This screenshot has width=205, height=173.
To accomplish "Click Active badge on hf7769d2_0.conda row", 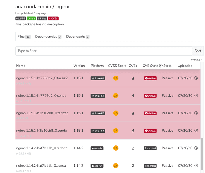I will [x=150, y=96].
